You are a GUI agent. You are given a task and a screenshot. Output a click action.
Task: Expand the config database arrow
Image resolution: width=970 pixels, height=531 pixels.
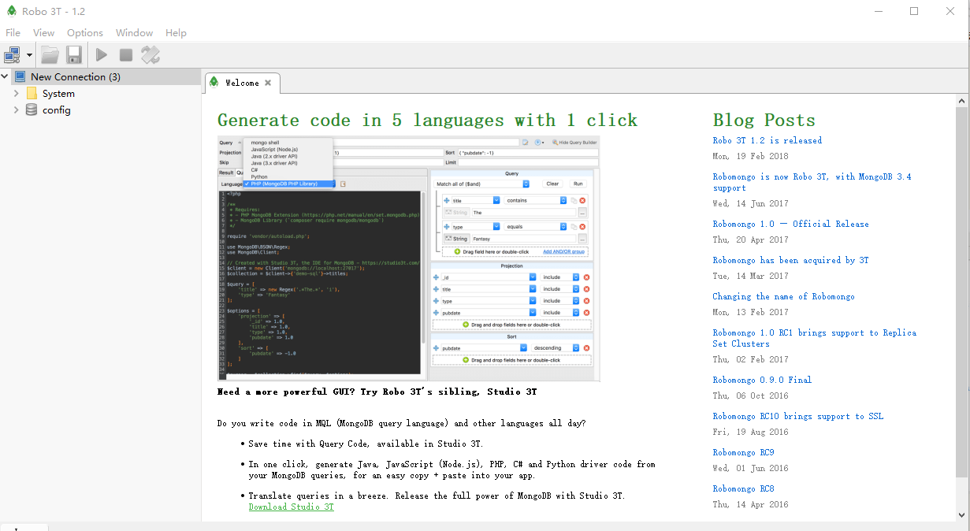(16, 110)
